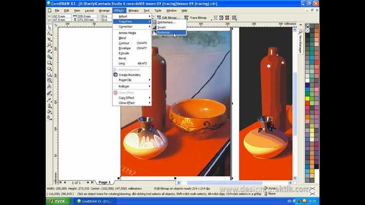365x205 pixels.
Task: Select the Shape tool
Action: pos(49,34)
